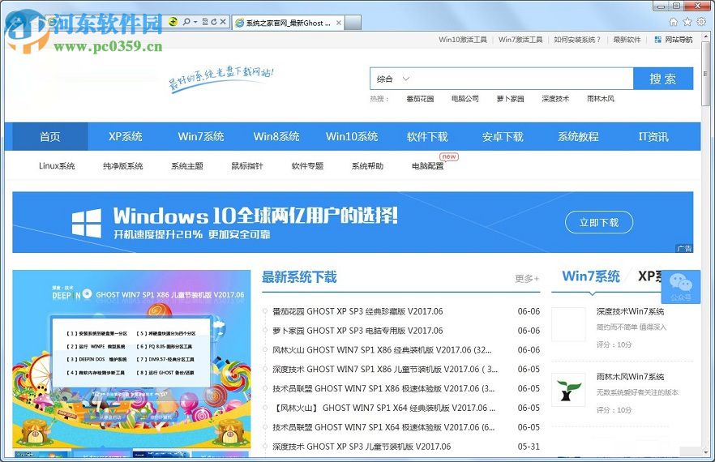Switch to the Win7系统 sidebar tab
This screenshot has height=462, width=715.
click(591, 276)
